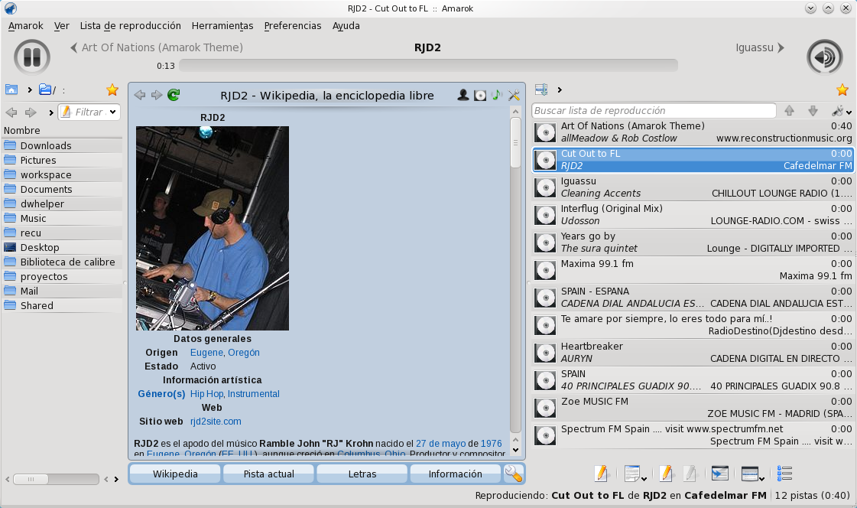
Task: Open the Amarok menu
Action: pyautogui.click(x=26, y=26)
